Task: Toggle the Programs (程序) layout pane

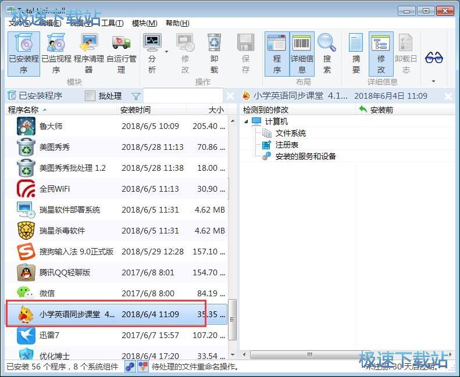Action: 277,54
